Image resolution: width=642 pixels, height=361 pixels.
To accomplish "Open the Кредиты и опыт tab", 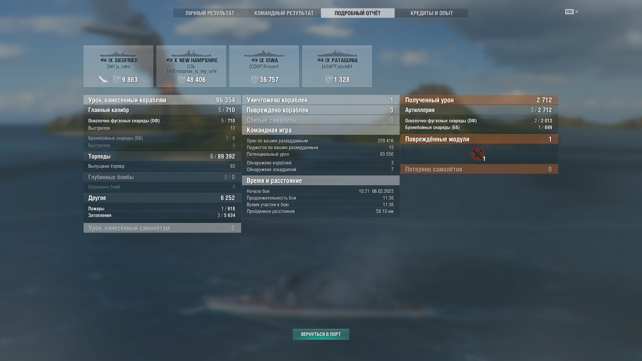I will [432, 13].
